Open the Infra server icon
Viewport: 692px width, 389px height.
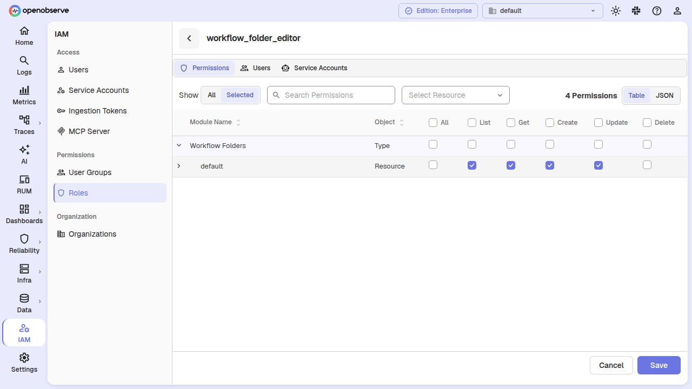[x=24, y=269]
